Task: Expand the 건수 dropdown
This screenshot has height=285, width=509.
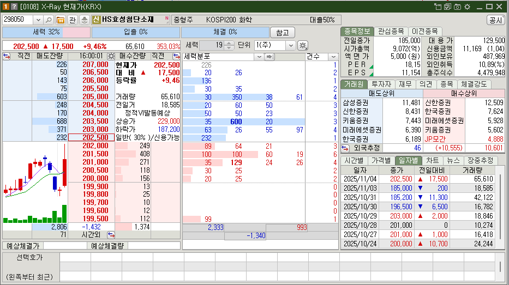Action: pos(333,57)
